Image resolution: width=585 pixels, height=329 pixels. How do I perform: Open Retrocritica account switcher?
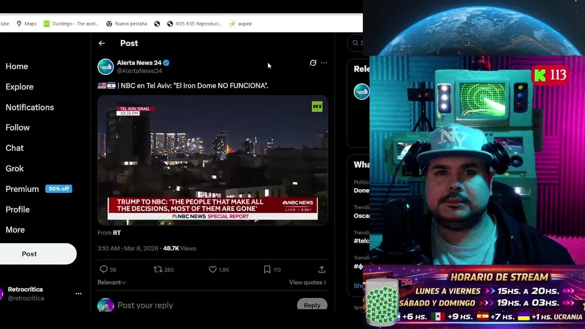[x=39, y=294]
